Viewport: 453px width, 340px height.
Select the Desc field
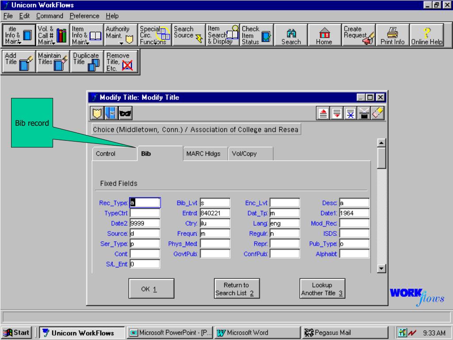point(354,203)
